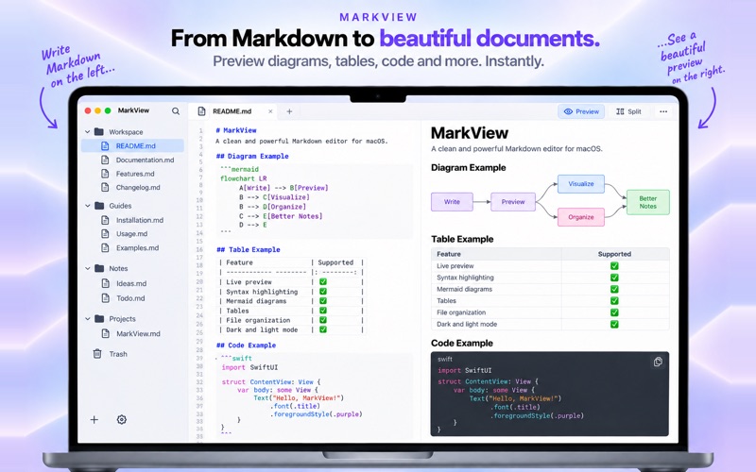
Task: Click Live preview checkmark in preview table
Action: pos(614,266)
